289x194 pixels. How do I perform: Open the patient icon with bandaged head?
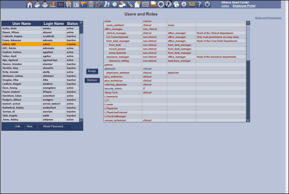[x=37, y=4]
